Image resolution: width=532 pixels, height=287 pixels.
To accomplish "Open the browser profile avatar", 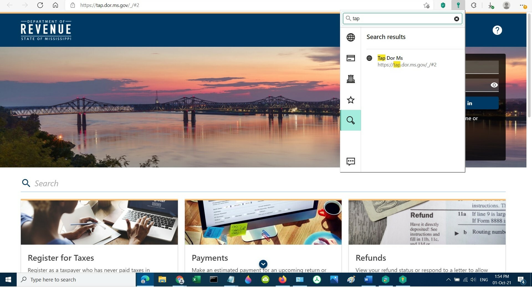I will pos(507,5).
